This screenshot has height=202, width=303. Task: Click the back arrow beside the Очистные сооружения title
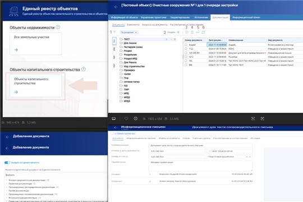tap(116, 7)
